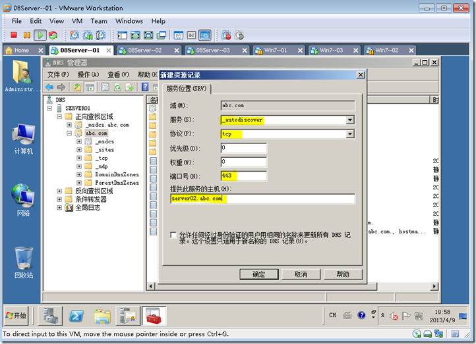Viewport: 476px width, 344px height.
Task: Click the 开始 Start button
Action: (16, 316)
